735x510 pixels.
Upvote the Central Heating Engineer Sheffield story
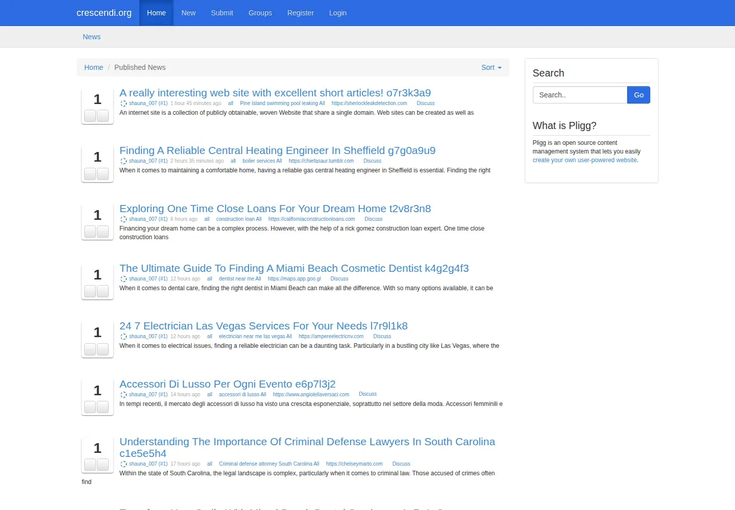(90, 174)
